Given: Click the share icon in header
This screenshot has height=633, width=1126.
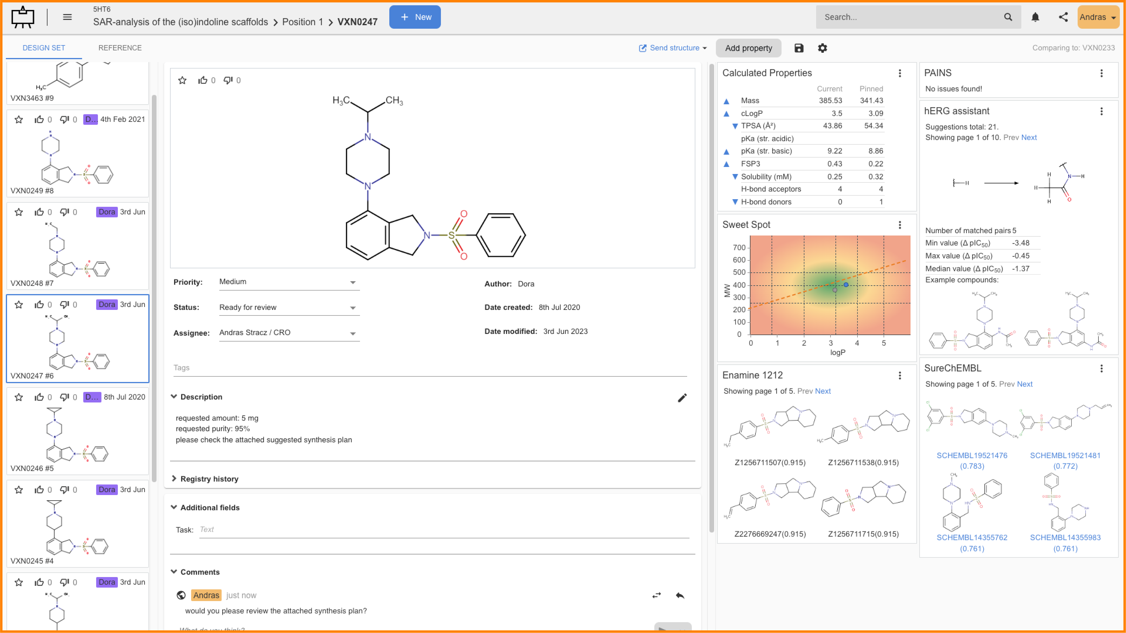Looking at the screenshot, I should [x=1063, y=17].
